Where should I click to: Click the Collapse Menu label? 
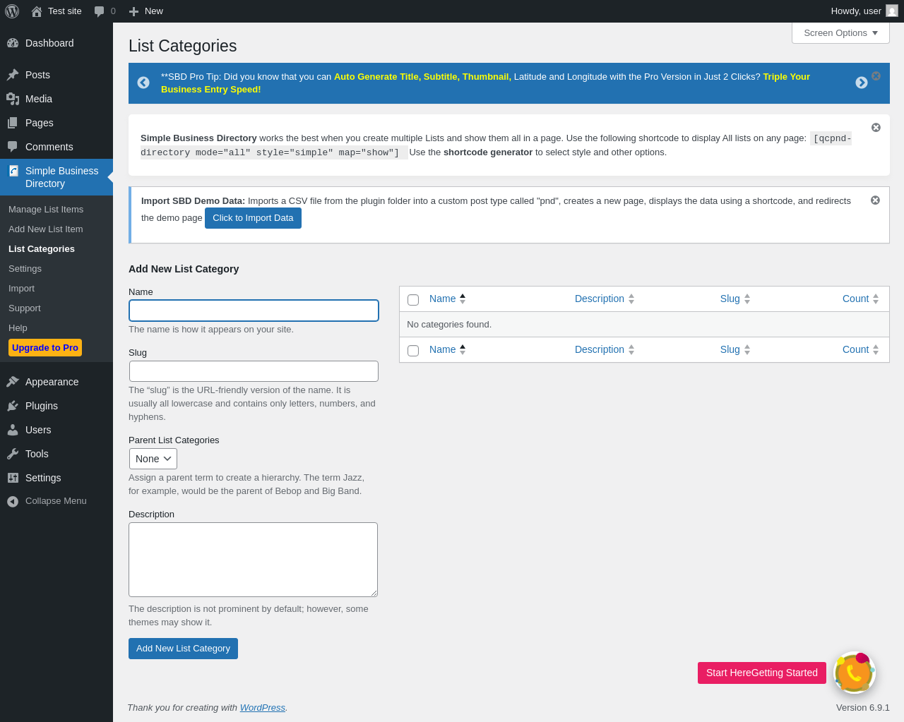coord(56,501)
